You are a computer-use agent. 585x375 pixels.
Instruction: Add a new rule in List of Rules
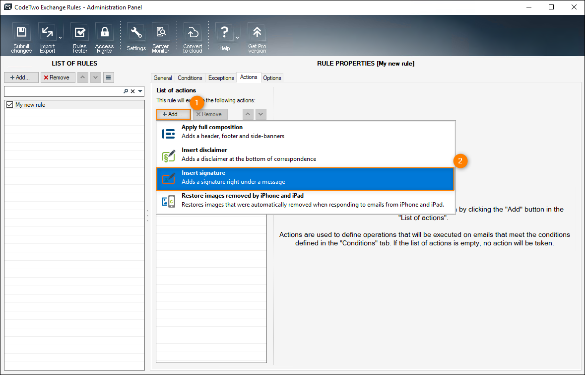point(21,77)
